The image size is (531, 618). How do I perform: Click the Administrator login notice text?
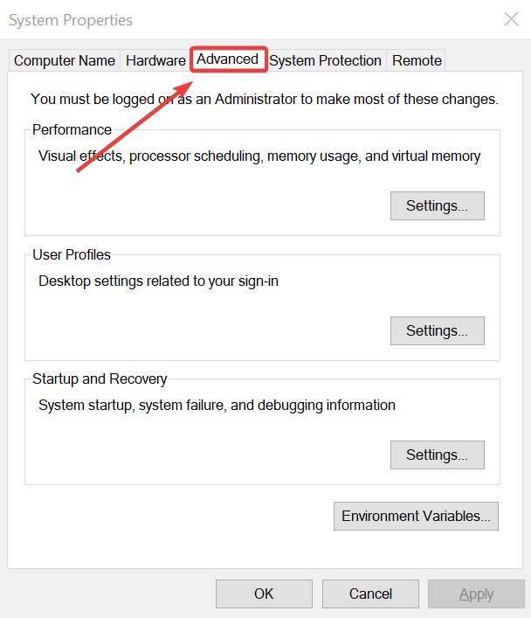pos(265,100)
